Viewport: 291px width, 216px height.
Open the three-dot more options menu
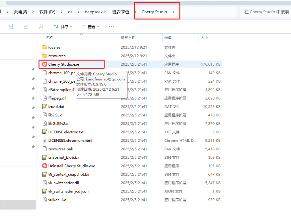[111, 27]
